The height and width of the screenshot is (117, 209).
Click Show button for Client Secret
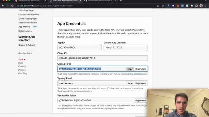point(130,69)
